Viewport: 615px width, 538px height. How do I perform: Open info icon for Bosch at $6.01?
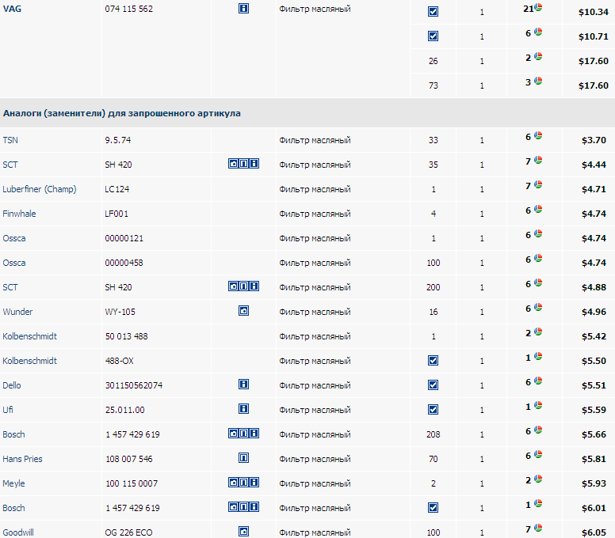tap(254, 507)
